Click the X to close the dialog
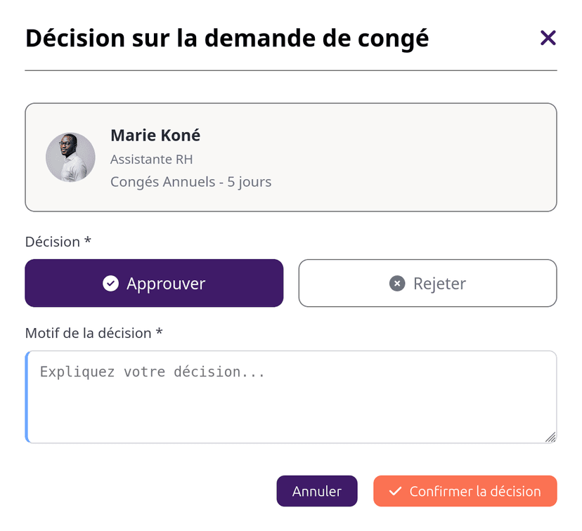The width and height of the screenshot is (582, 531). pyautogui.click(x=548, y=38)
